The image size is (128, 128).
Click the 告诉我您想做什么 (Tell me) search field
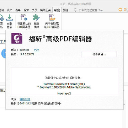[x=91, y=10]
